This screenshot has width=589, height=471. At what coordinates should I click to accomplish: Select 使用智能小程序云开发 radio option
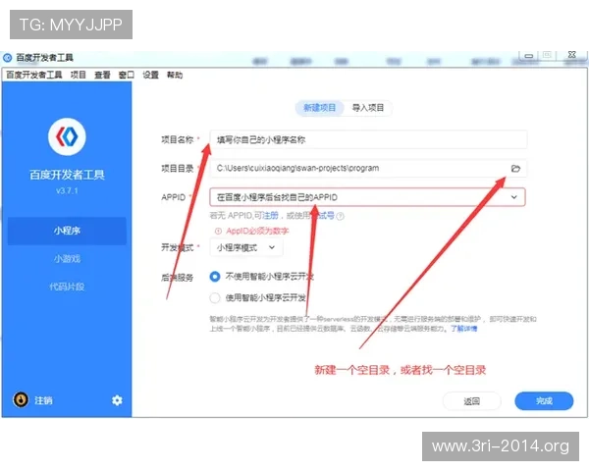[x=215, y=298]
